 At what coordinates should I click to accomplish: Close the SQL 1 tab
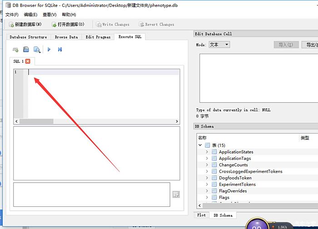[28, 61]
